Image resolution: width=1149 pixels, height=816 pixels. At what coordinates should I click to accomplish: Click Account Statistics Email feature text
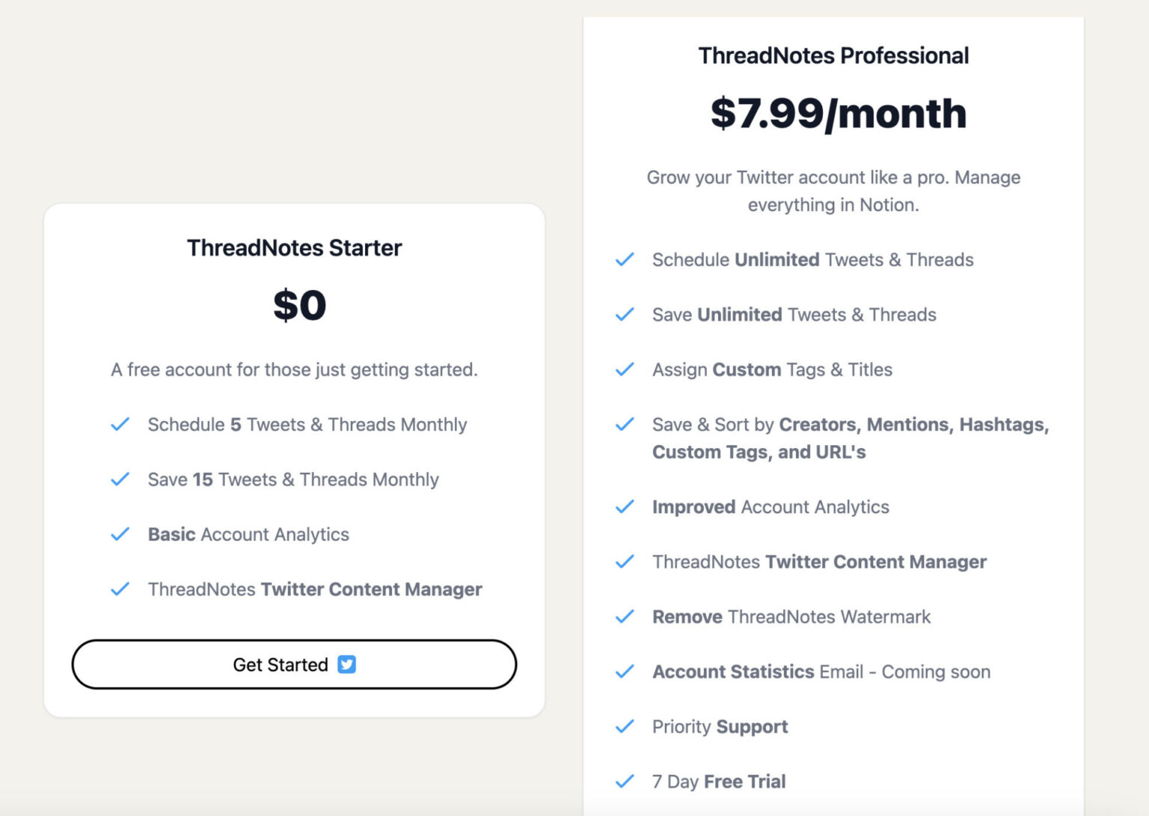click(821, 672)
